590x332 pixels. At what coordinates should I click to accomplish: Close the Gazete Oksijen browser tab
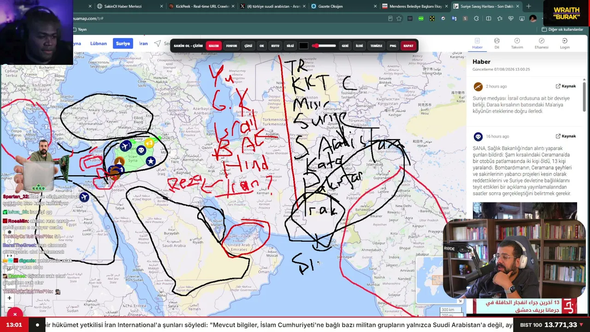tap(375, 6)
